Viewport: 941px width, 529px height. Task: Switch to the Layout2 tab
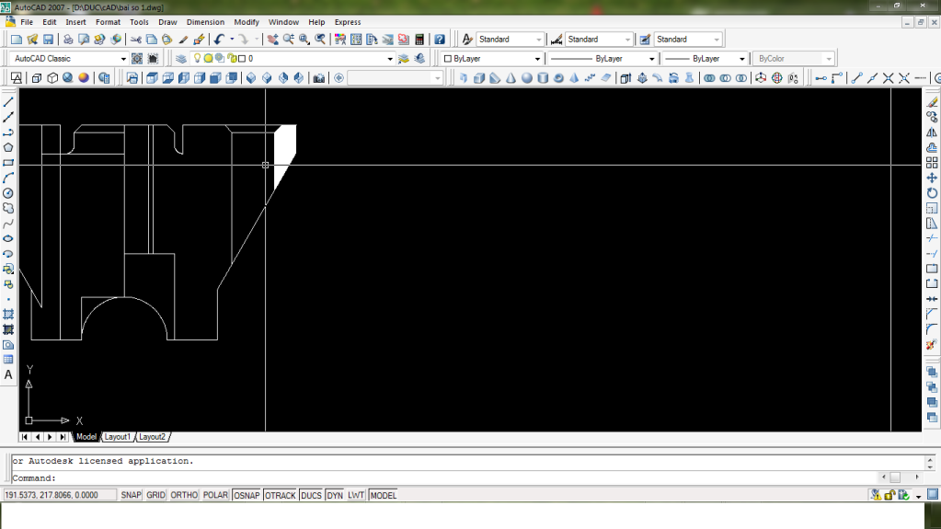152,437
